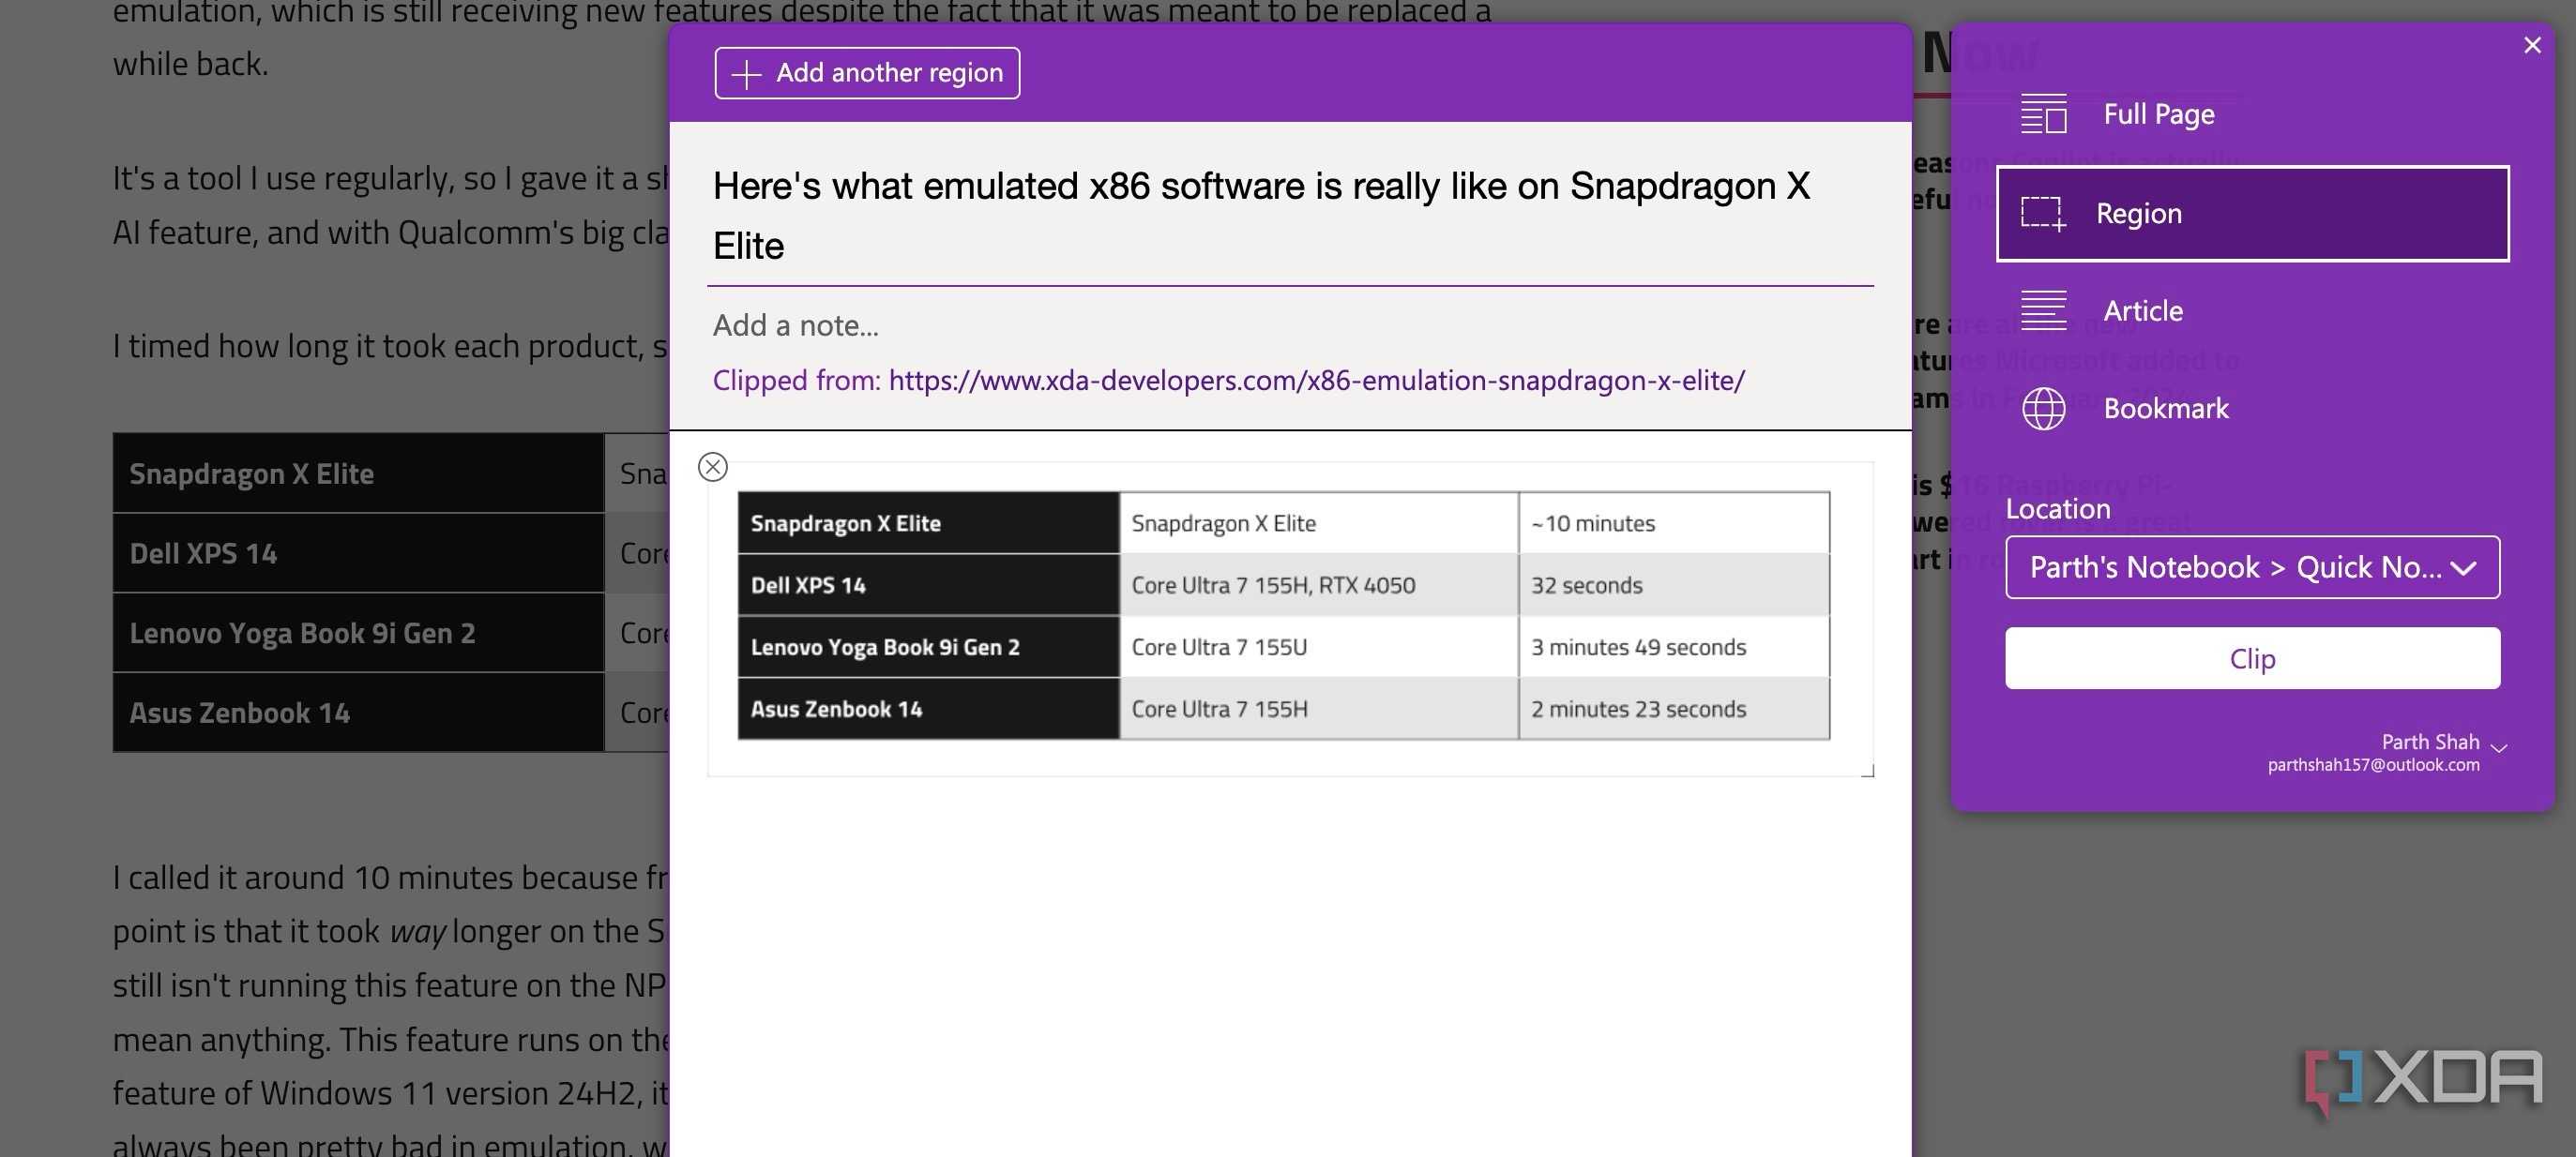Select Bookmark clip mode
This screenshot has height=1157, width=2576.
pyautogui.click(x=2252, y=409)
